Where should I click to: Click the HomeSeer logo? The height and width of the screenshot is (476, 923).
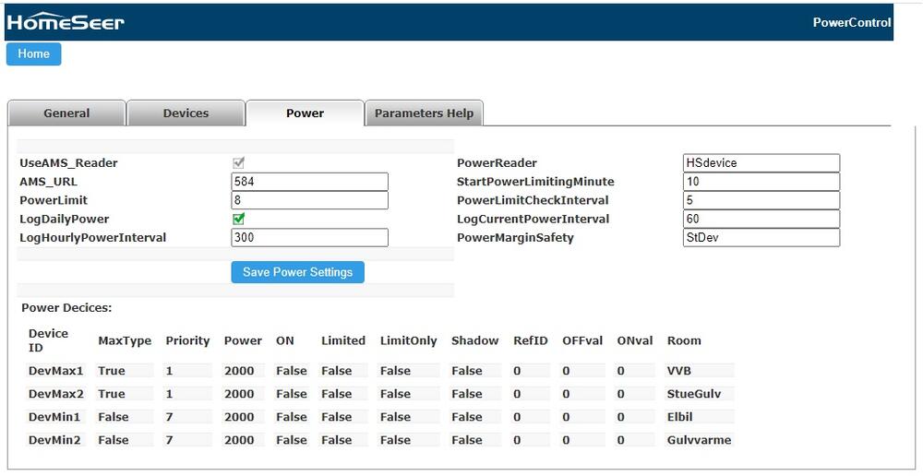(66, 22)
